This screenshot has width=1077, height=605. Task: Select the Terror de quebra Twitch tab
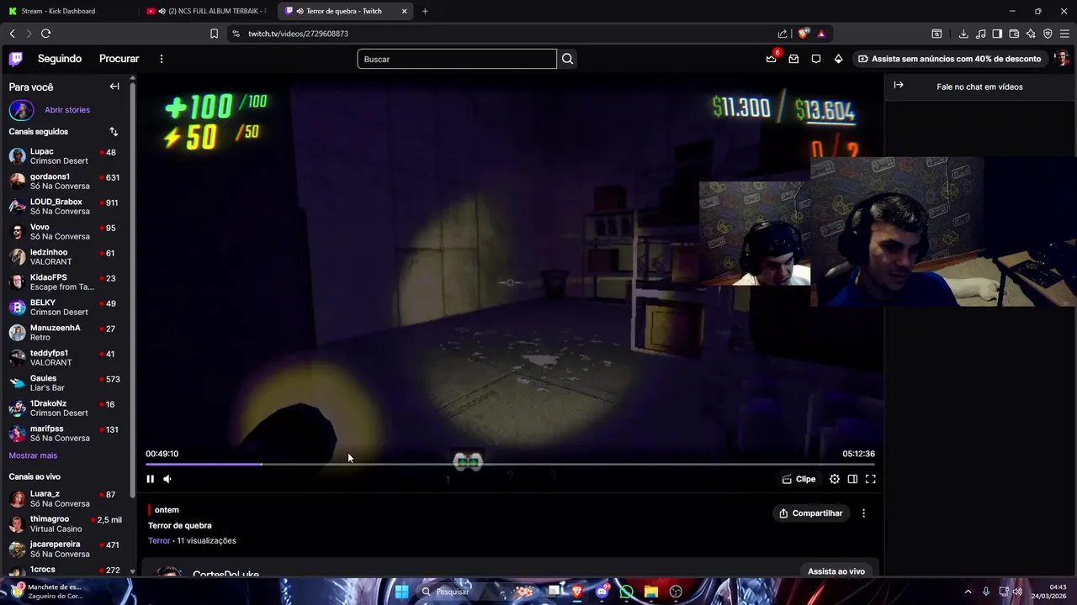pyautogui.click(x=345, y=11)
